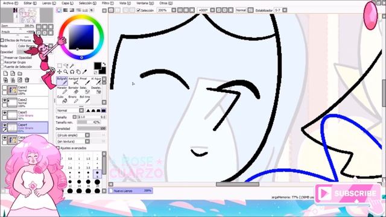Show the Capa3 layer
Screen dimensions: 386x217
(4, 87)
